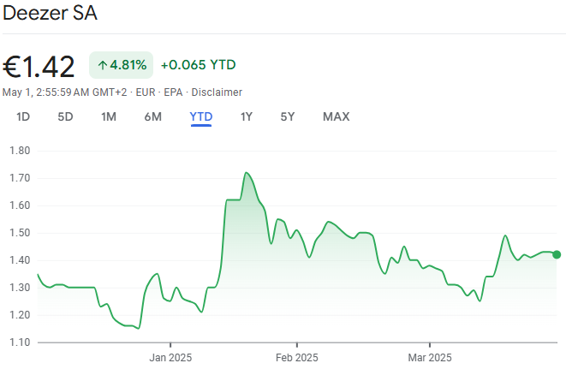The height and width of the screenshot is (375, 566).
Task: Click the Deezer SA title
Action: click(51, 13)
